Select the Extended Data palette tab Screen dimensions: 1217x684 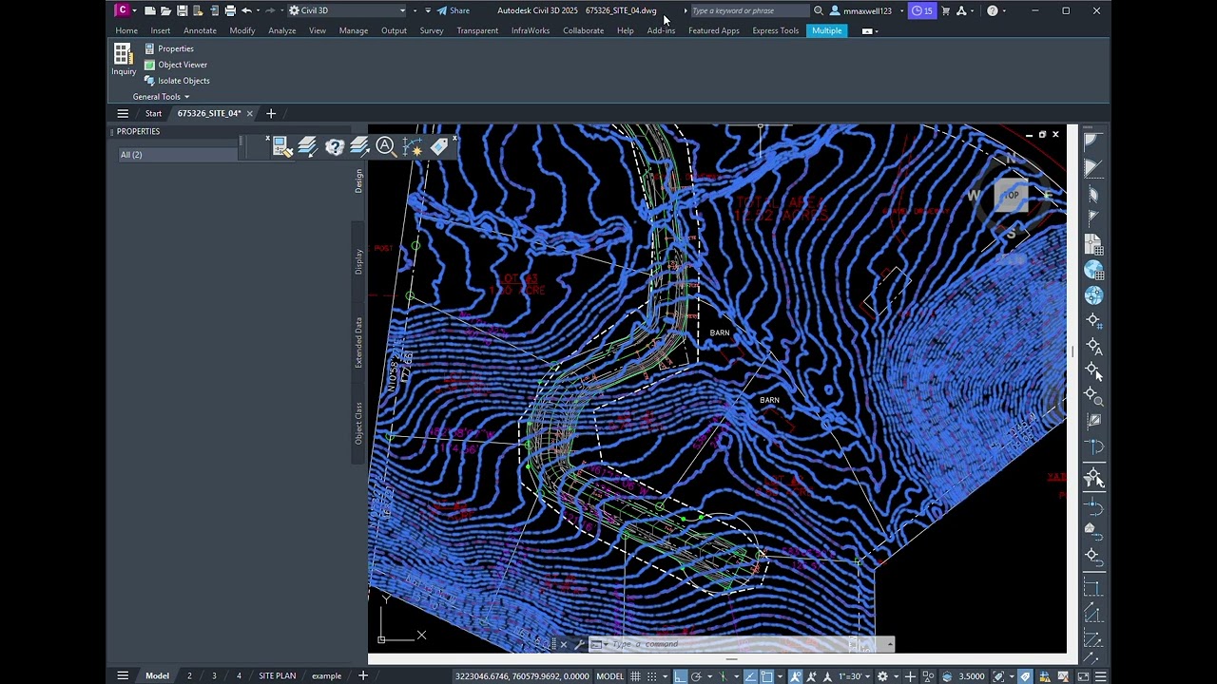coord(358,343)
